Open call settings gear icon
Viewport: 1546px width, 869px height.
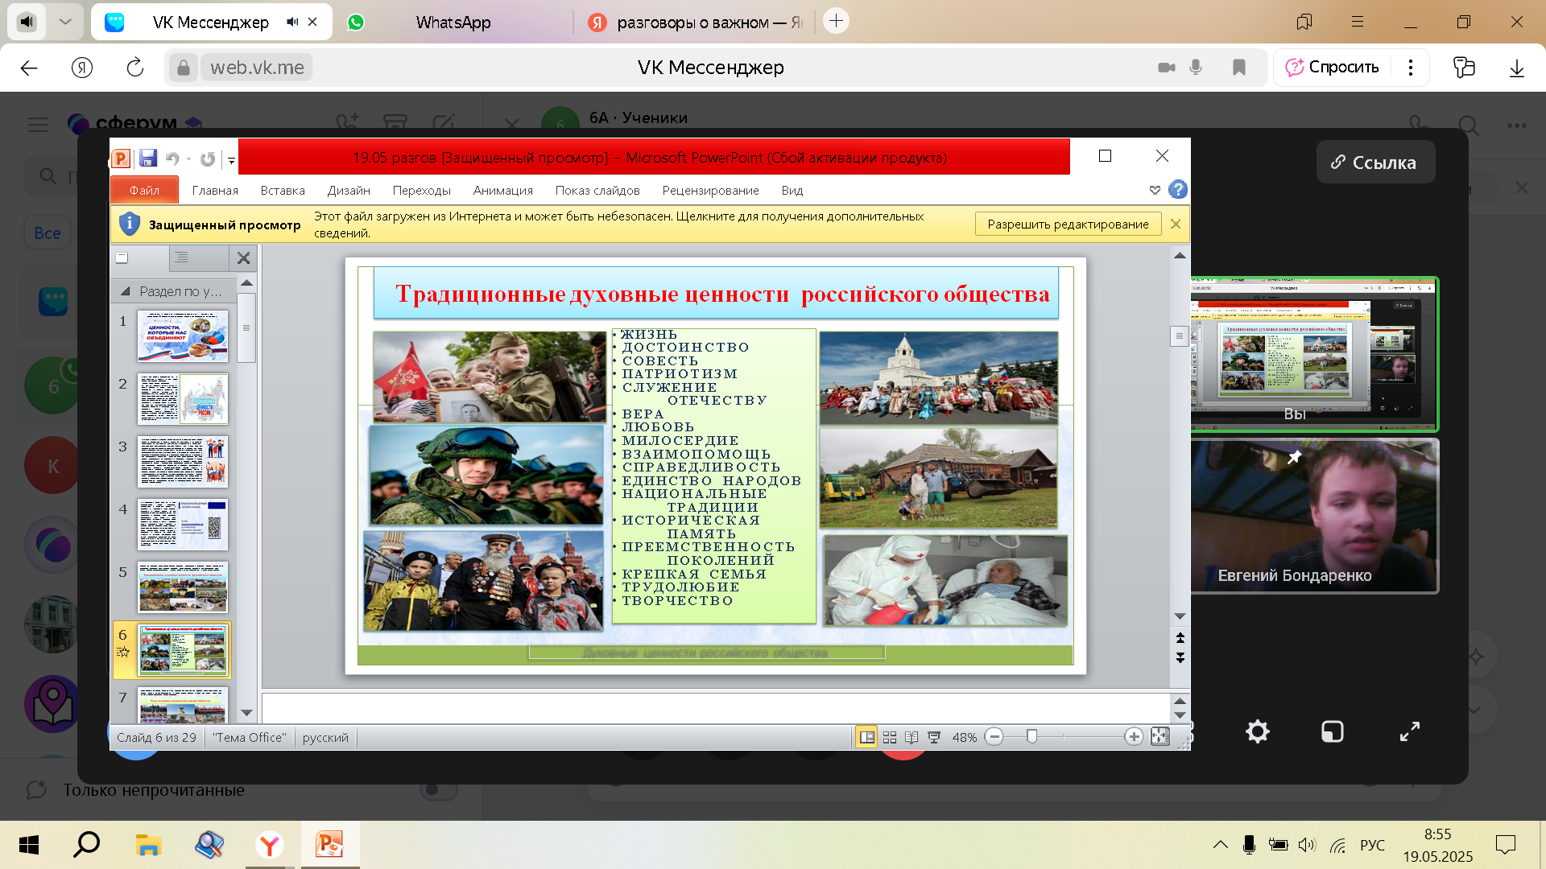click(1258, 731)
